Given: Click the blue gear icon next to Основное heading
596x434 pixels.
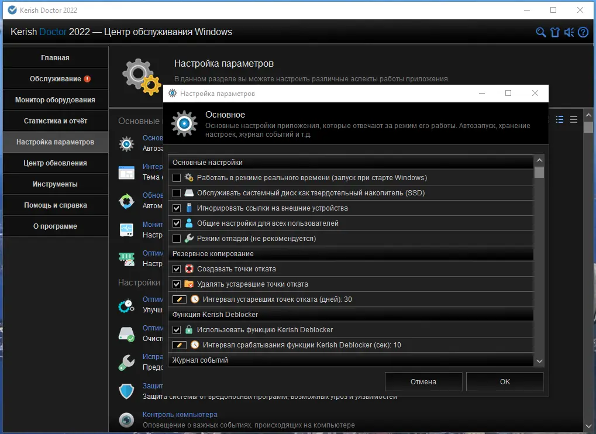Looking at the screenshot, I should [x=184, y=123].
